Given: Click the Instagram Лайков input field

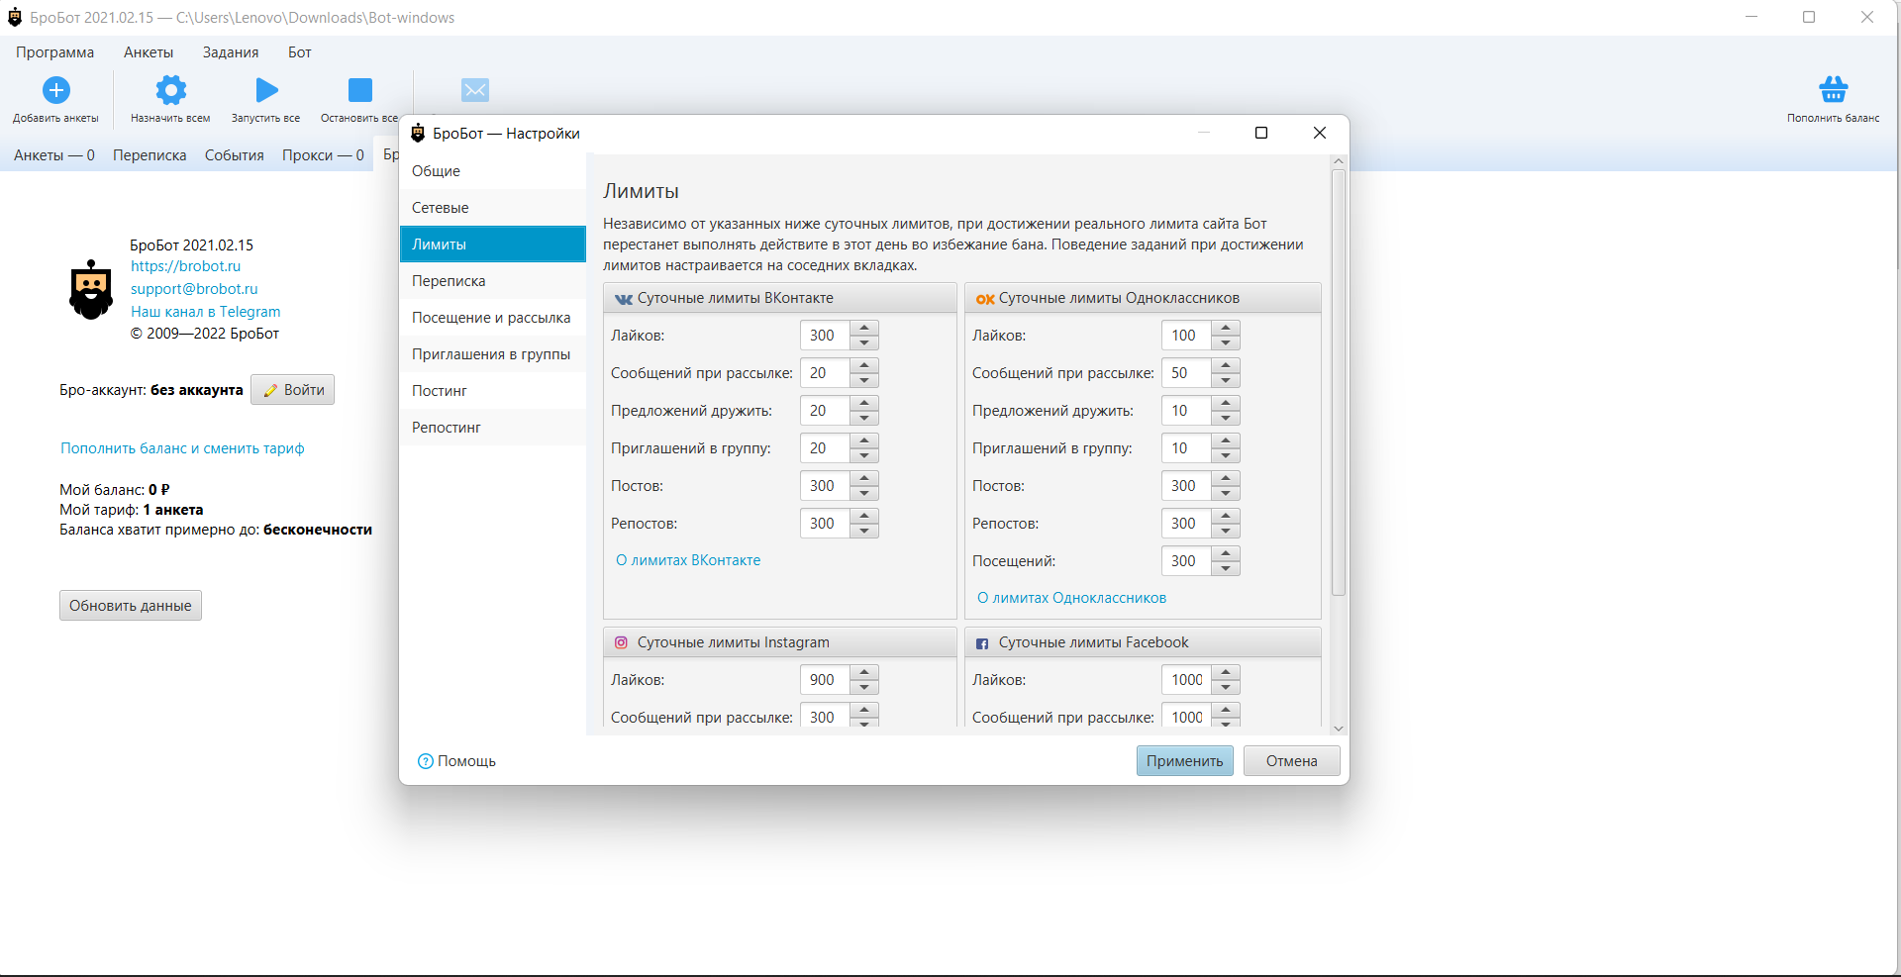Looking at the screenshot, I should tap(825, 680).
